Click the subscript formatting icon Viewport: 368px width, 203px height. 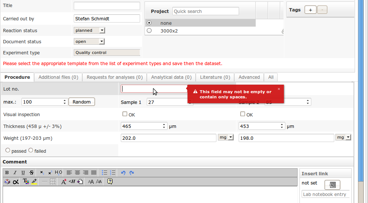42,173
